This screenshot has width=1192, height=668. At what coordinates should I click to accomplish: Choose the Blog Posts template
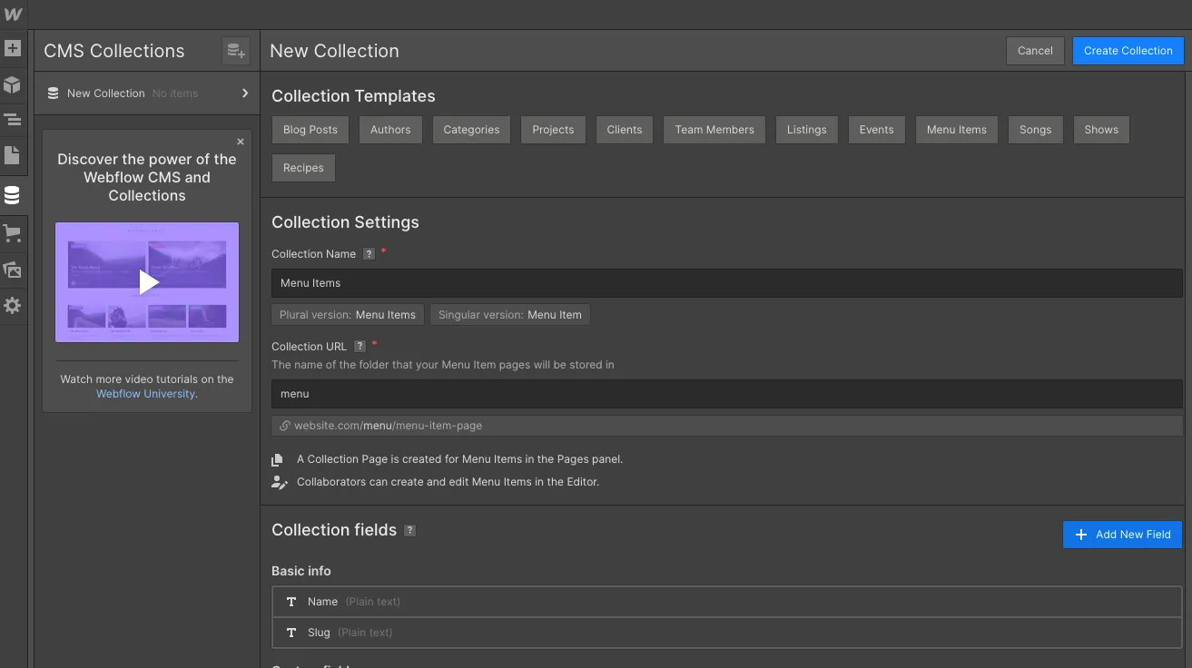coord(310,130)
